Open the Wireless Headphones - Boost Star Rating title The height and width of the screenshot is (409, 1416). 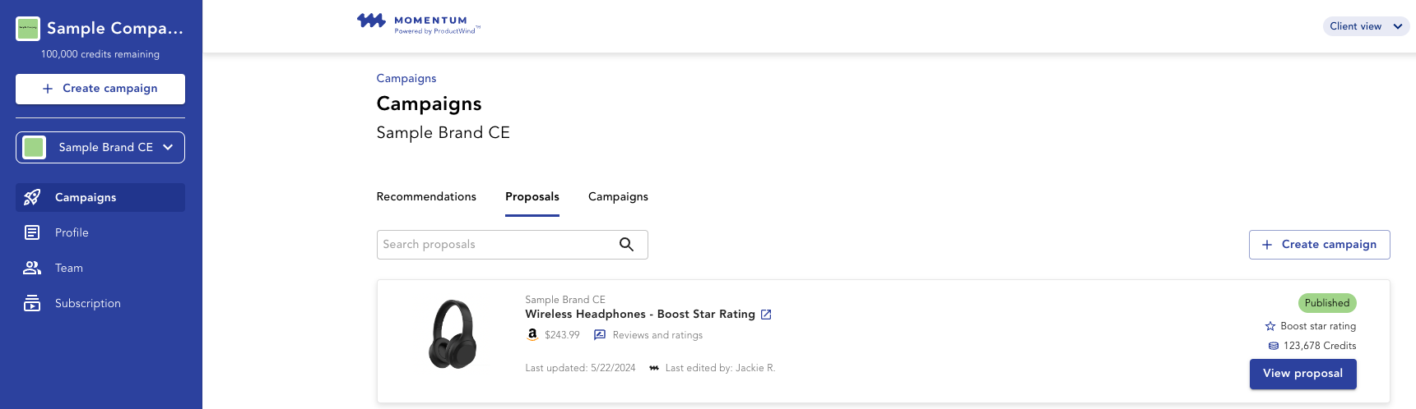(x=640, y=315)
